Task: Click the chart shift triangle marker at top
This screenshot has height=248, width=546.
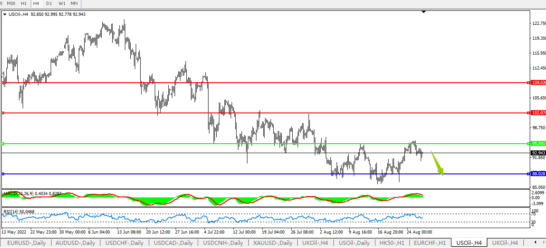Action: tap(423, 12)
